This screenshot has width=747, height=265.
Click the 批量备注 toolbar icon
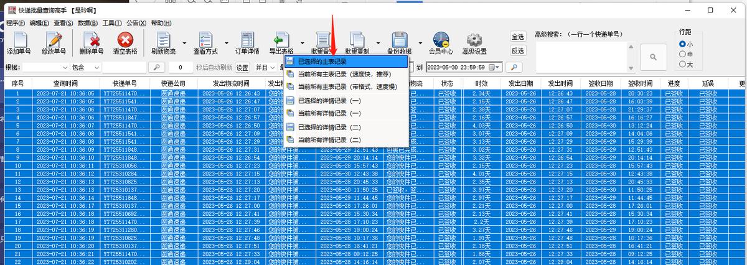[x=323, y=40]
